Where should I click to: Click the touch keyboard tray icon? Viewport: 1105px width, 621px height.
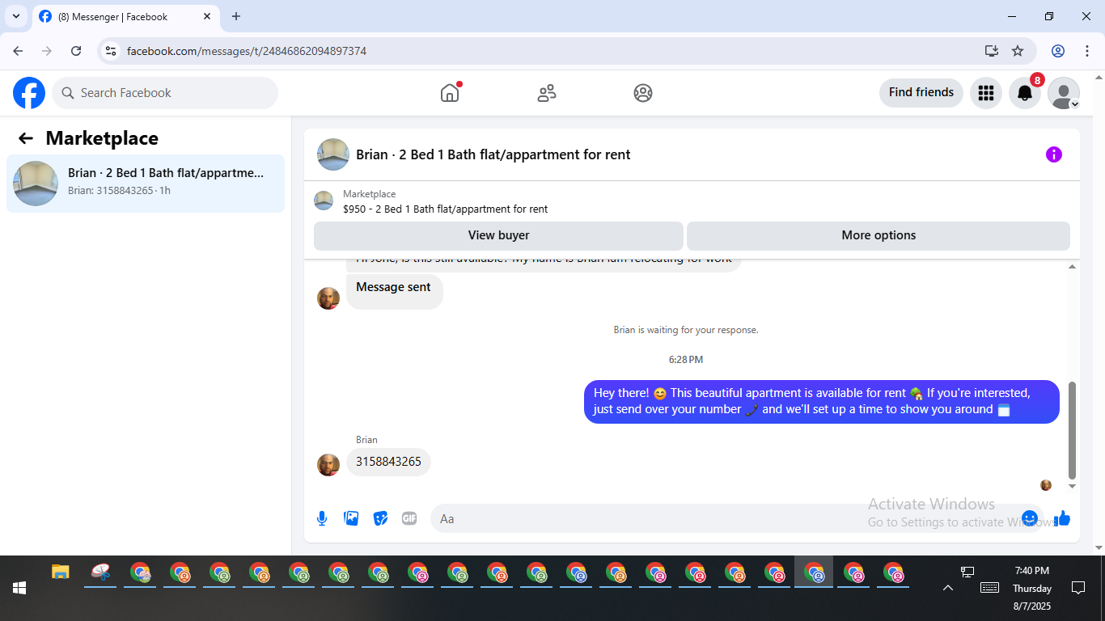coord(989,588)
